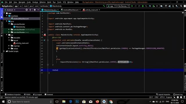Open the Refactor menu
Viewport: 186px width, 104px height.
click(x=43, y=2)
